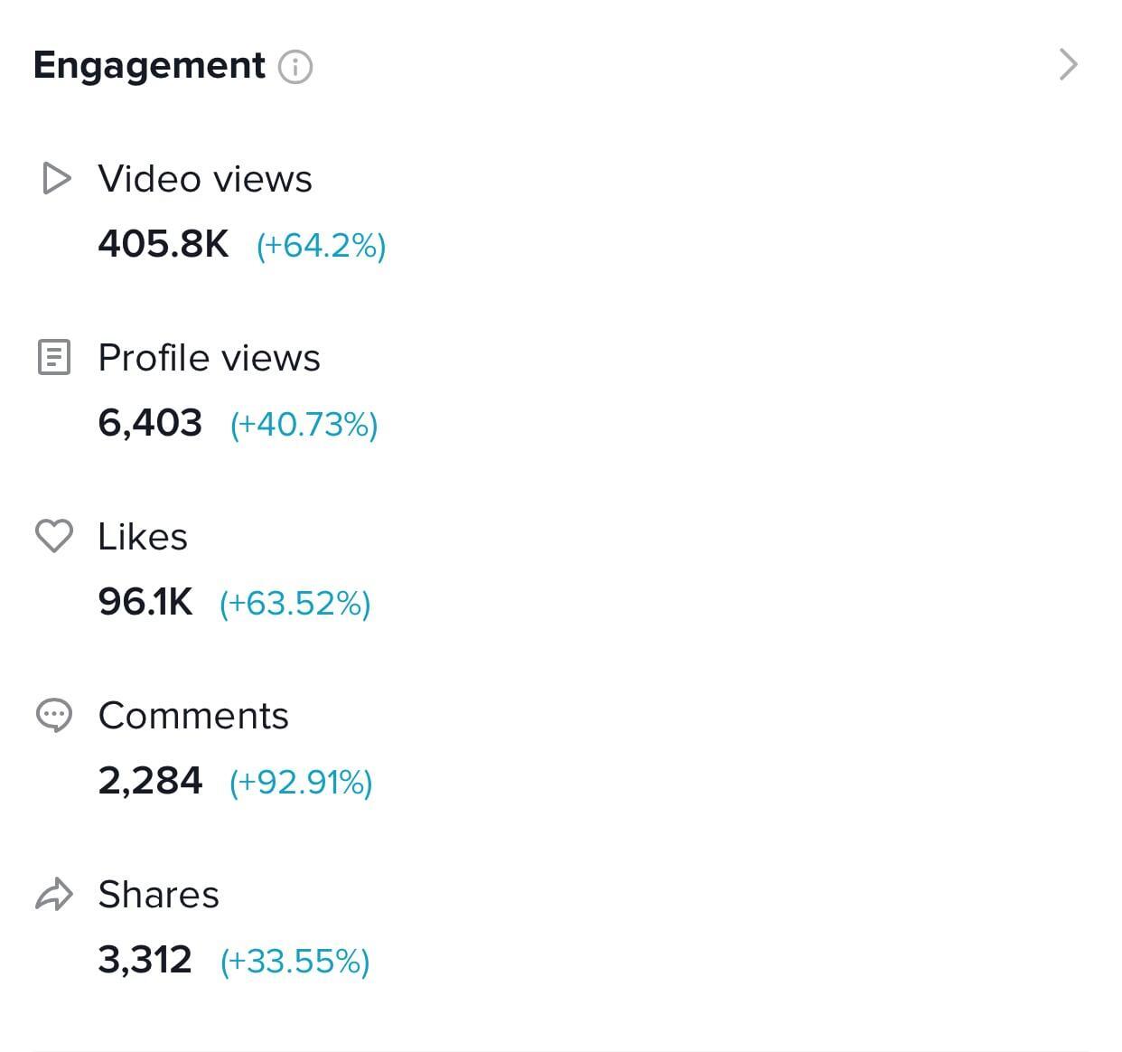Viewport: 1122px width, 1052px height.
Task: Click the +92.91% comments change
Action: [x=301, y=783]
